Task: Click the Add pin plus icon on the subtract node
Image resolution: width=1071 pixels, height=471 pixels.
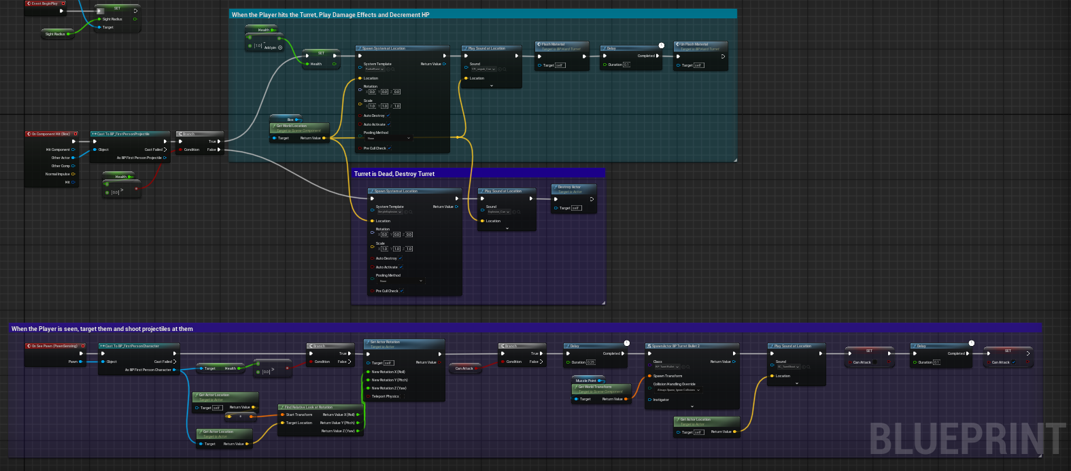Action: pos(280,48)
